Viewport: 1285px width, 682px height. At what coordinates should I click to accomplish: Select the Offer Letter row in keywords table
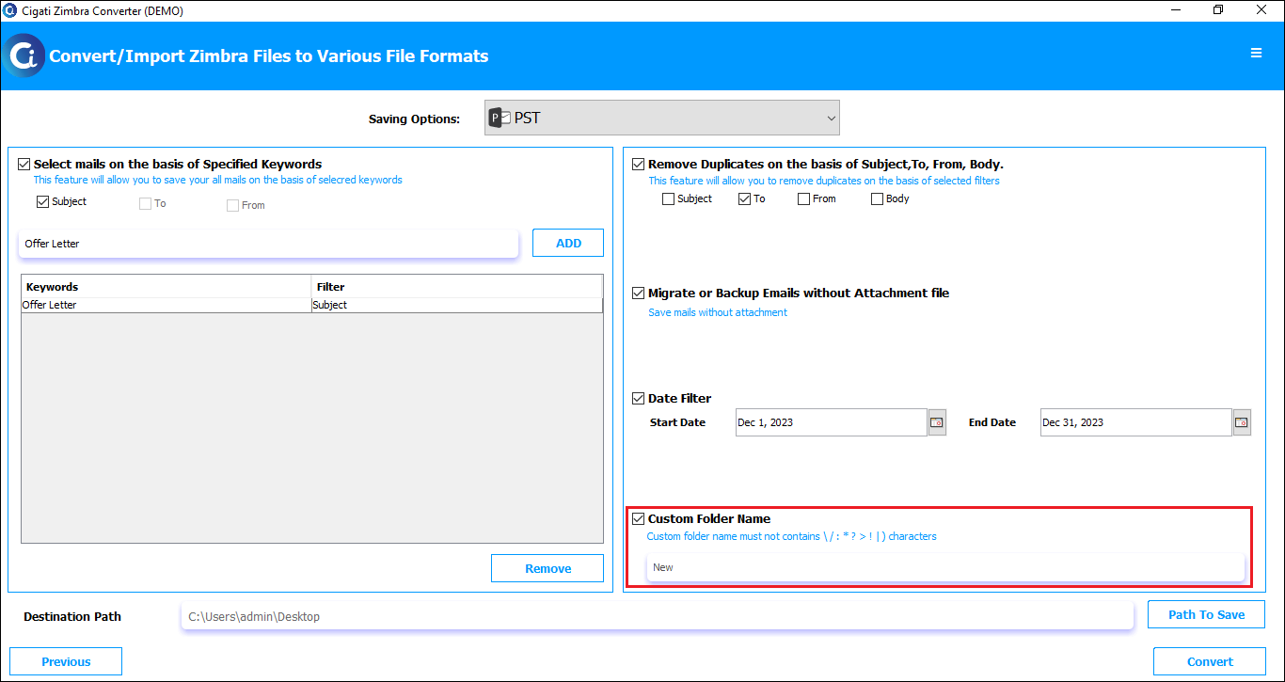coord(311,305)
